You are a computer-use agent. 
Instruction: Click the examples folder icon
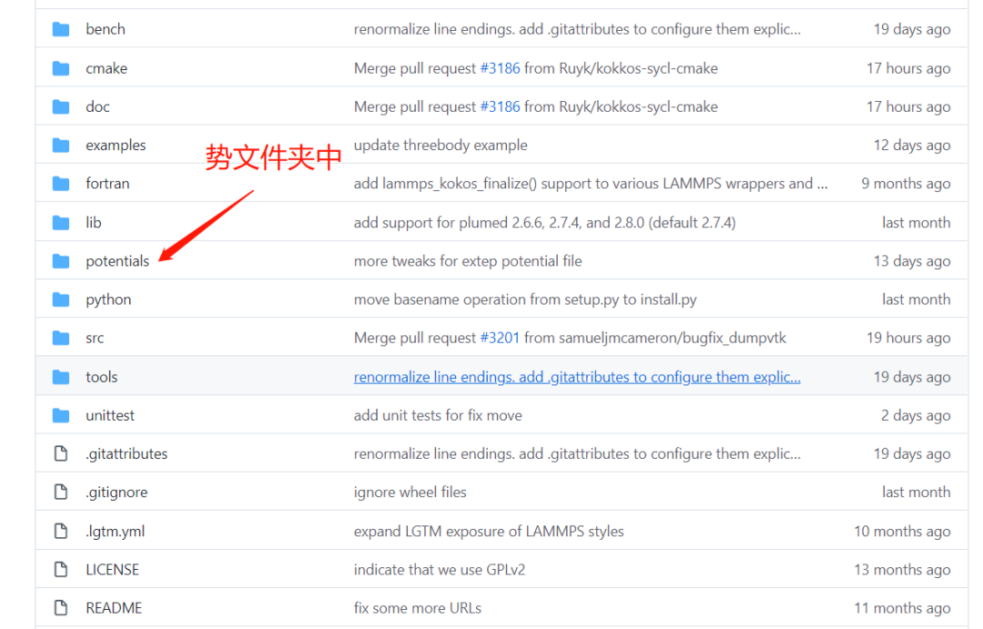pyautogui.click(x=60, y=145)
